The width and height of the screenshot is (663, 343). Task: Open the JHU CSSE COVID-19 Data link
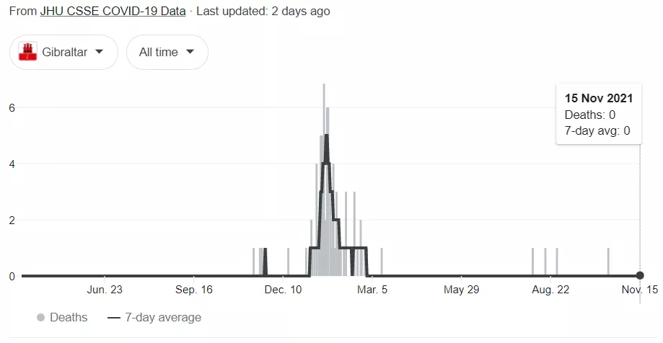[113, 12]
